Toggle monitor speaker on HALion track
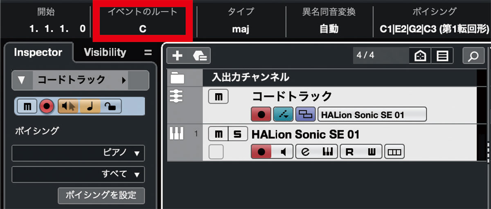 point(283,152)
